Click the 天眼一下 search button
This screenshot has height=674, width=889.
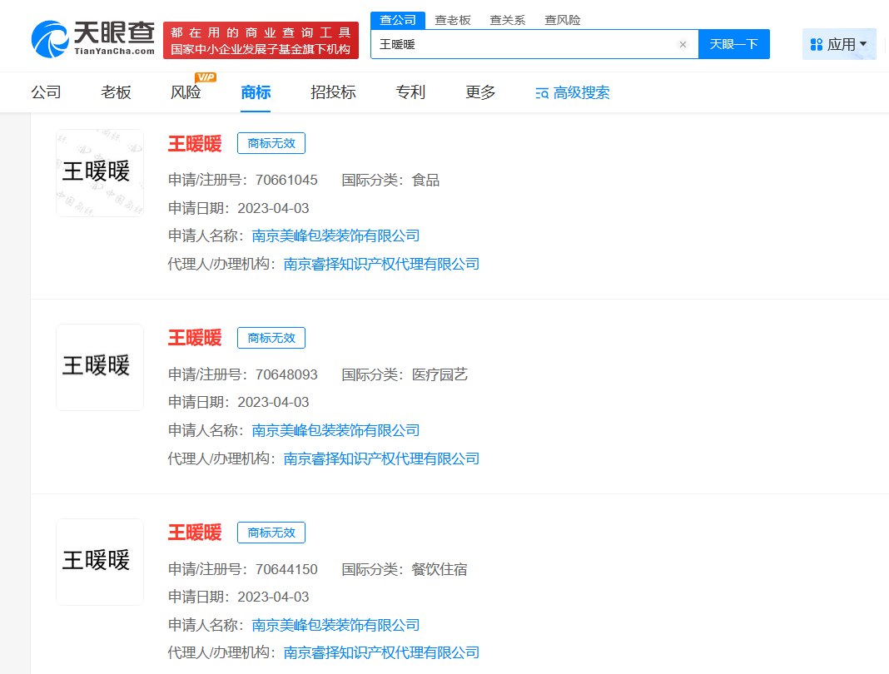[733, 44]
